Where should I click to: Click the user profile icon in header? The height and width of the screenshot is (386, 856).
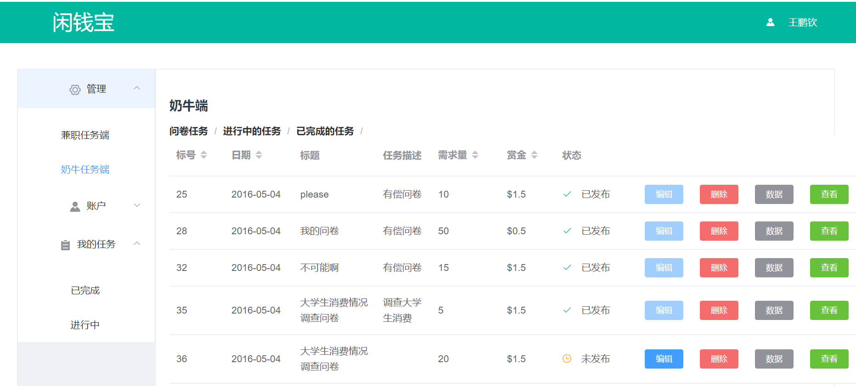point(770,22)
